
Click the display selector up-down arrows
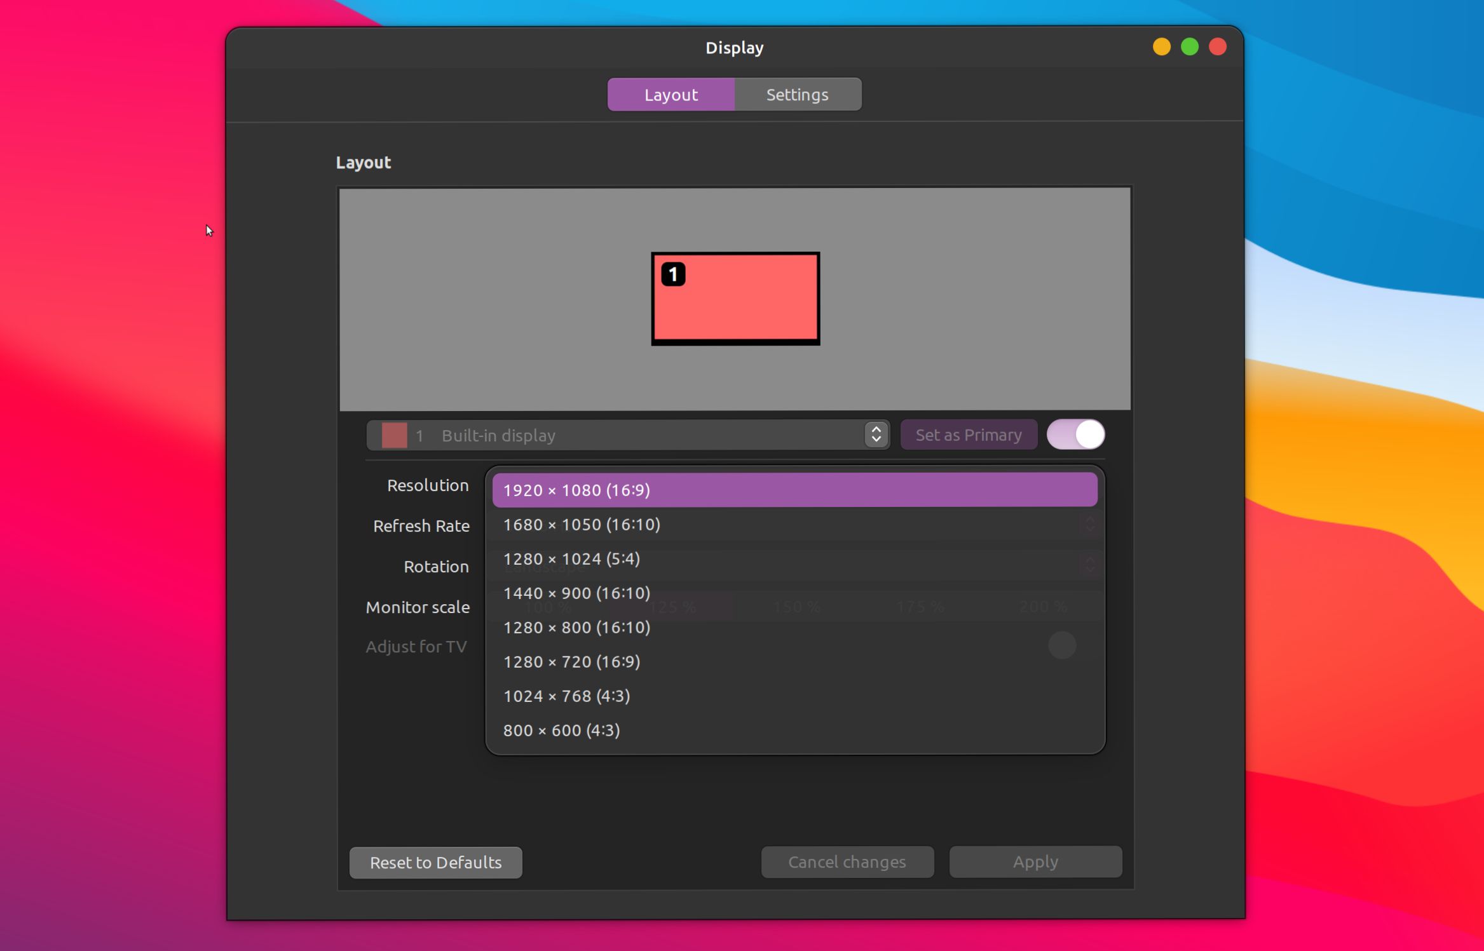(876, 435)
